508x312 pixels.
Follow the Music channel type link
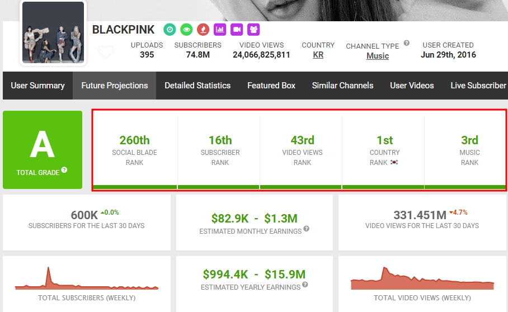[378, 56]
